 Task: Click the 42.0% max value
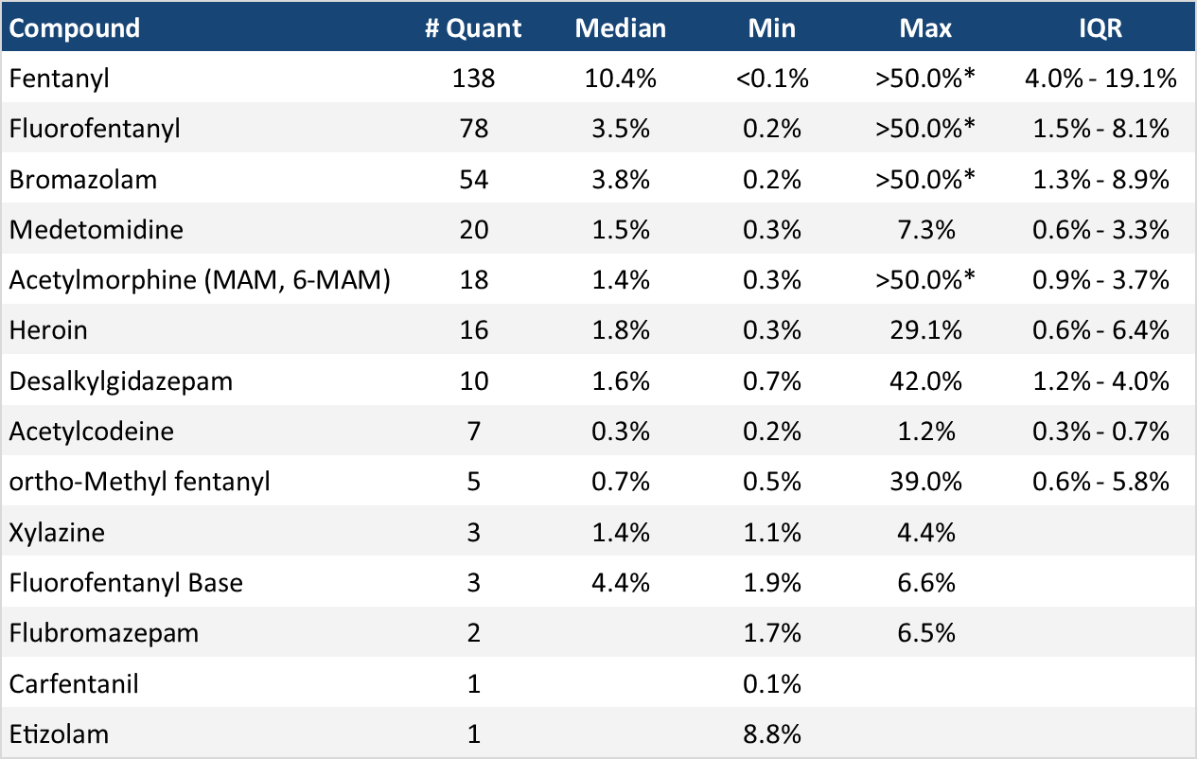pos(925,380)
